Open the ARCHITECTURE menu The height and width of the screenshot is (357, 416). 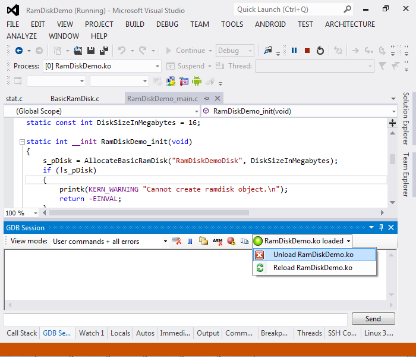click(x=350, y=24)
